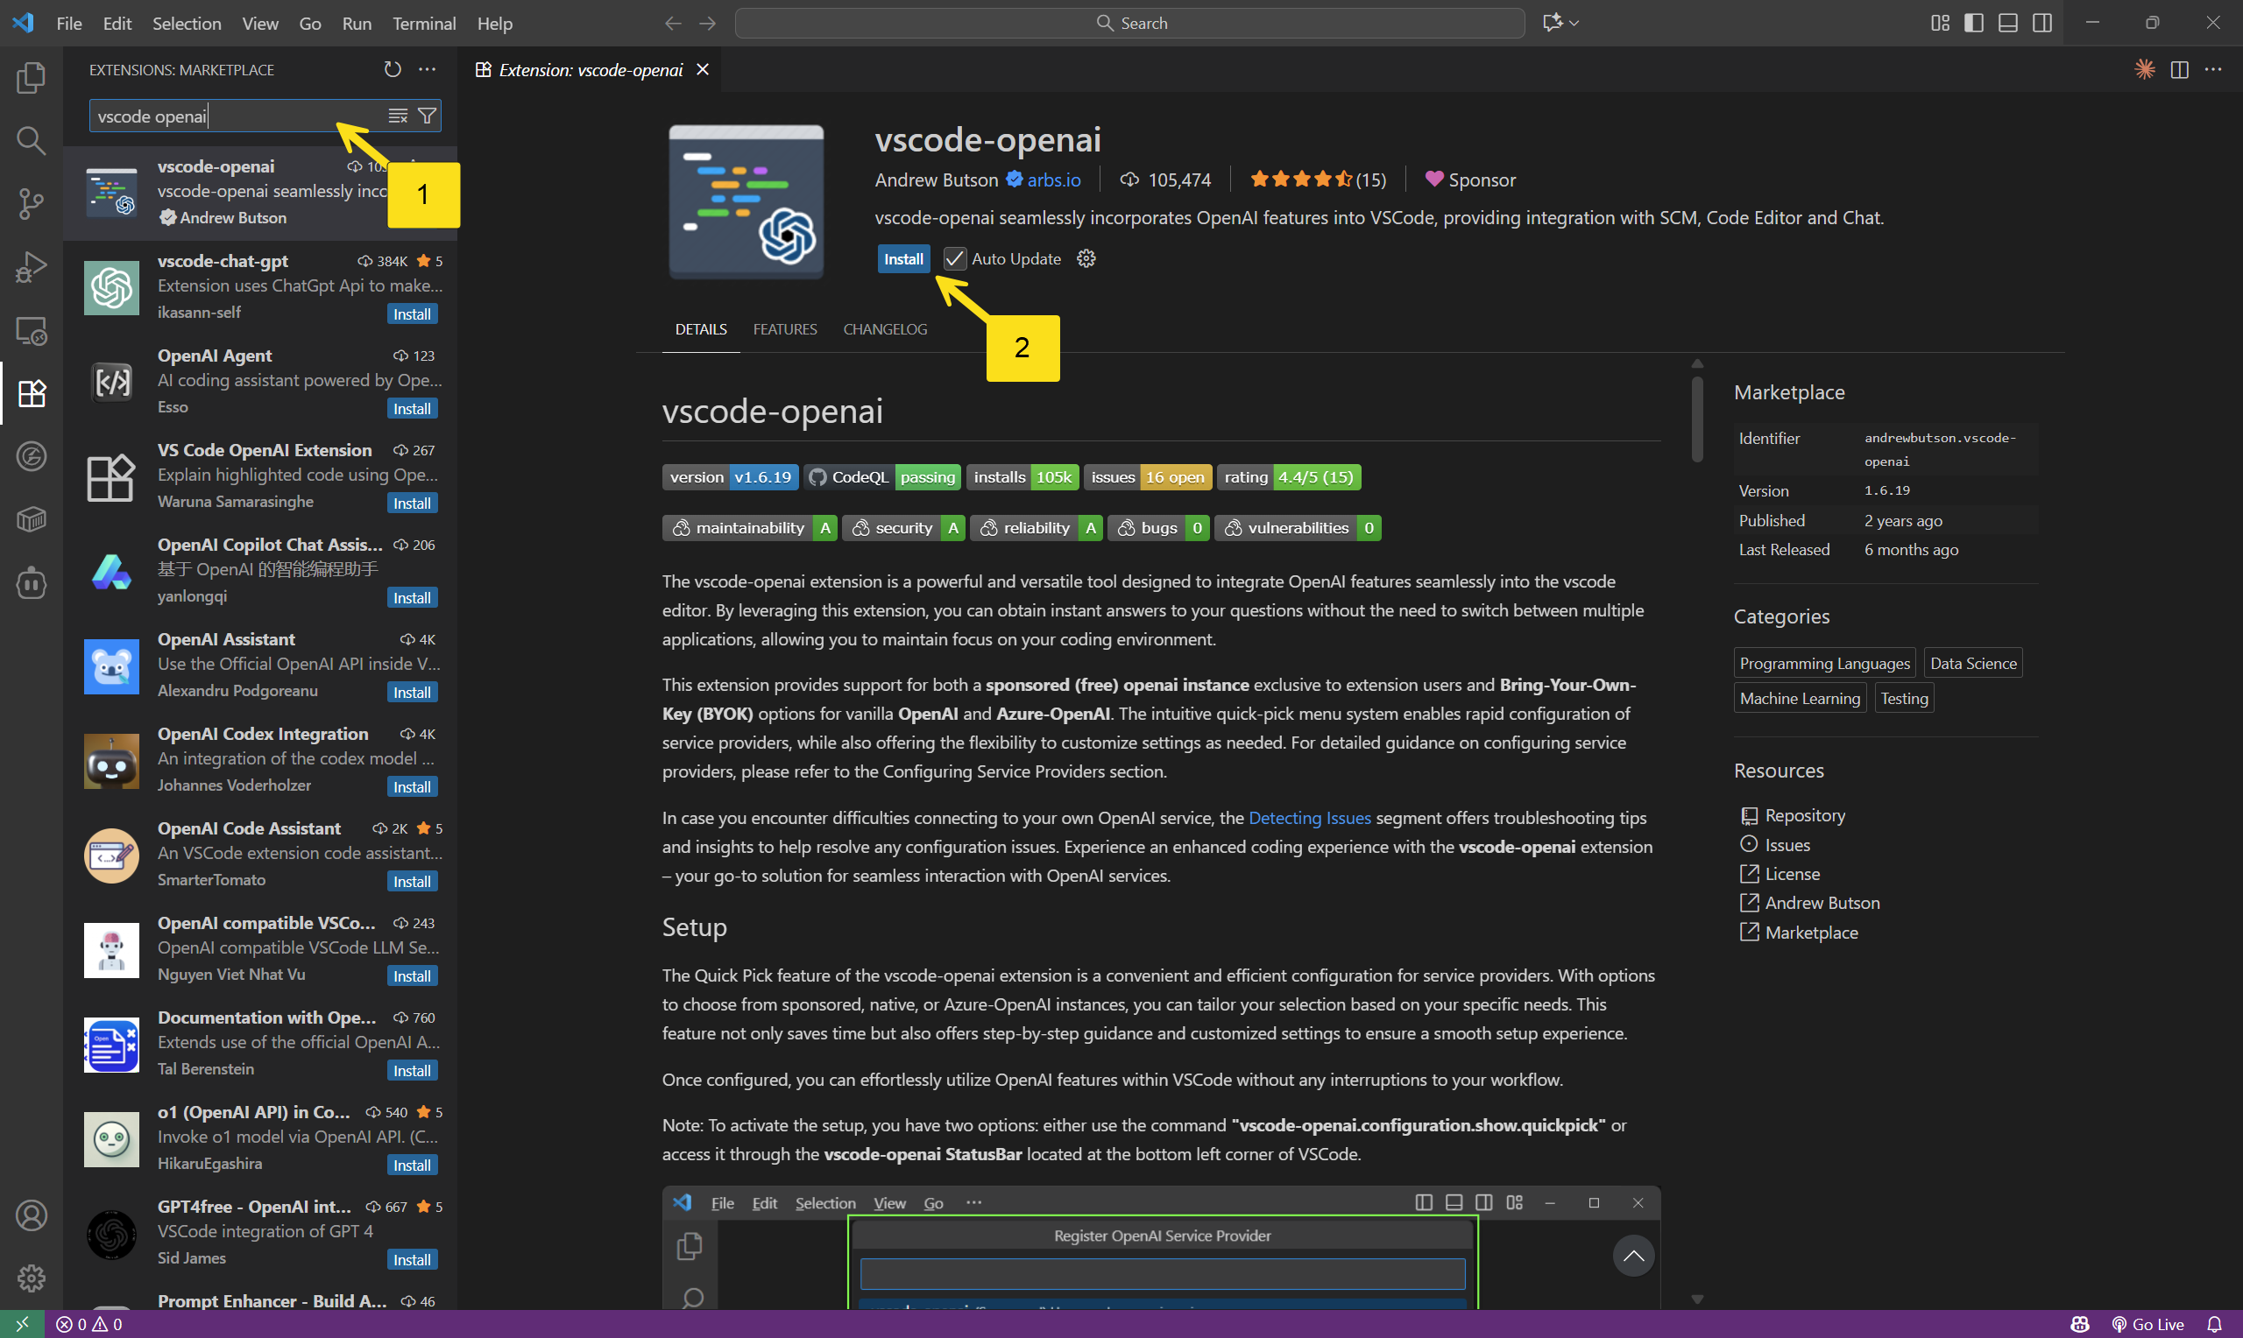Open the Issues resource link
2243x1338 pixels.
click(x=1775, y=845)
